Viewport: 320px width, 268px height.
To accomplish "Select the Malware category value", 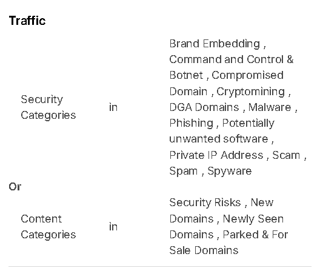I will [270, 107].
